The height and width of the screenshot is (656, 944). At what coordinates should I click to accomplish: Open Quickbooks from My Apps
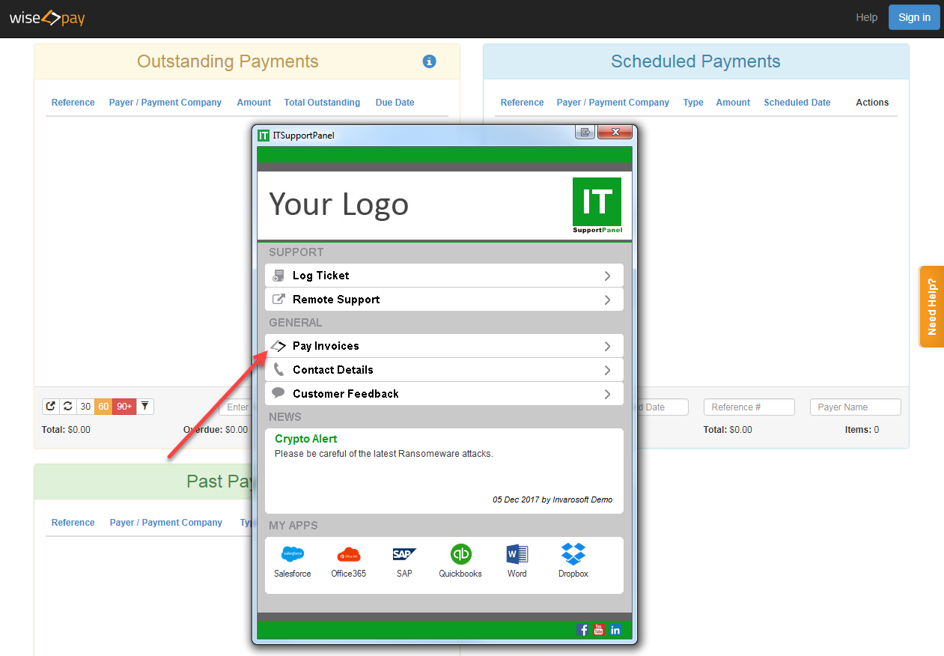(460, 555)
